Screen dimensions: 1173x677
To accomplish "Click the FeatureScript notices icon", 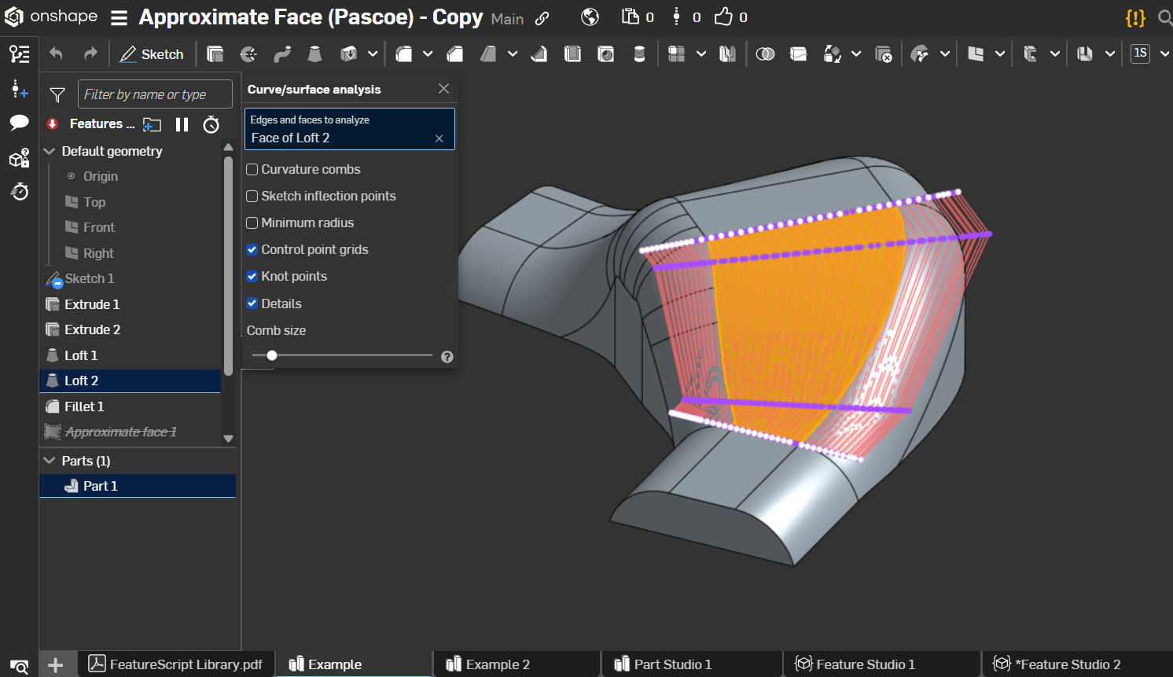I will tap(1135, 17).
